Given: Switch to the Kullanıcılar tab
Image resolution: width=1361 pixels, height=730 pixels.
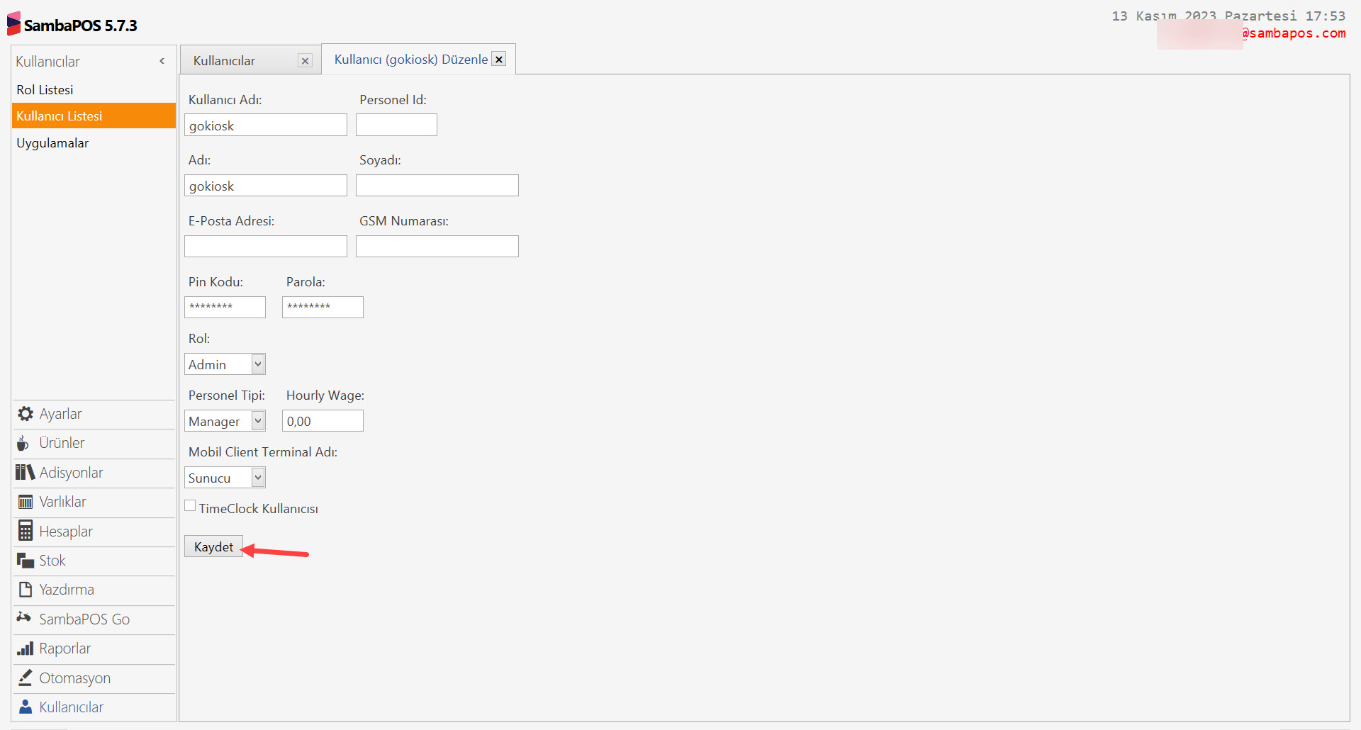Looking at the screenshot, I should 225,60.
